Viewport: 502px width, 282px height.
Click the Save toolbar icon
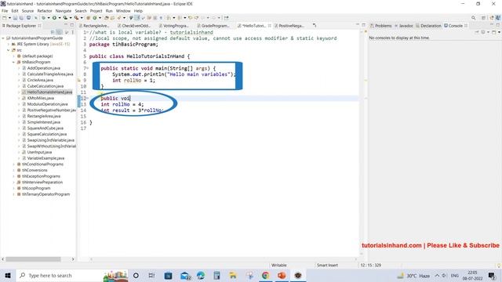(15, 17)
